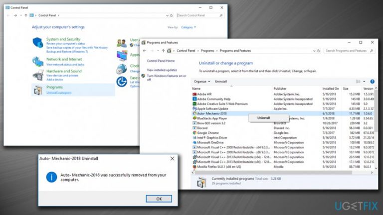Image resolution: width=383 pixels, height=215 pixels.
Task: Click the BlueStacks App Player icon
Action: click(x=194, y=118)
